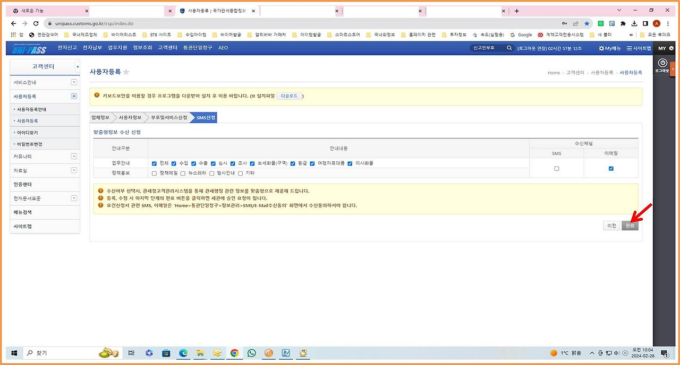Click the 로그아웃 power icon
Viewport: 680px width, 365px height.
[x=662, y=63]
